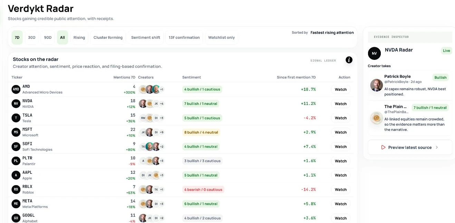Screen dimensions: 455x223
Task: Sort by Ticker column header
Action: (17, 77)
